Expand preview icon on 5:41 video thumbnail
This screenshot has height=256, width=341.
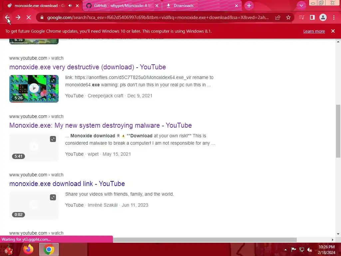point(53,139)
